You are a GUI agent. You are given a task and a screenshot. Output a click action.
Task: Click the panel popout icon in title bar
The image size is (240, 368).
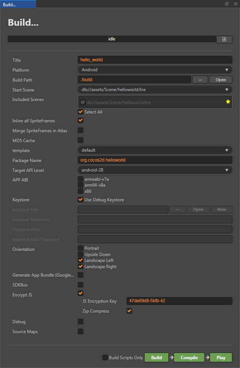tap(227, 4)
